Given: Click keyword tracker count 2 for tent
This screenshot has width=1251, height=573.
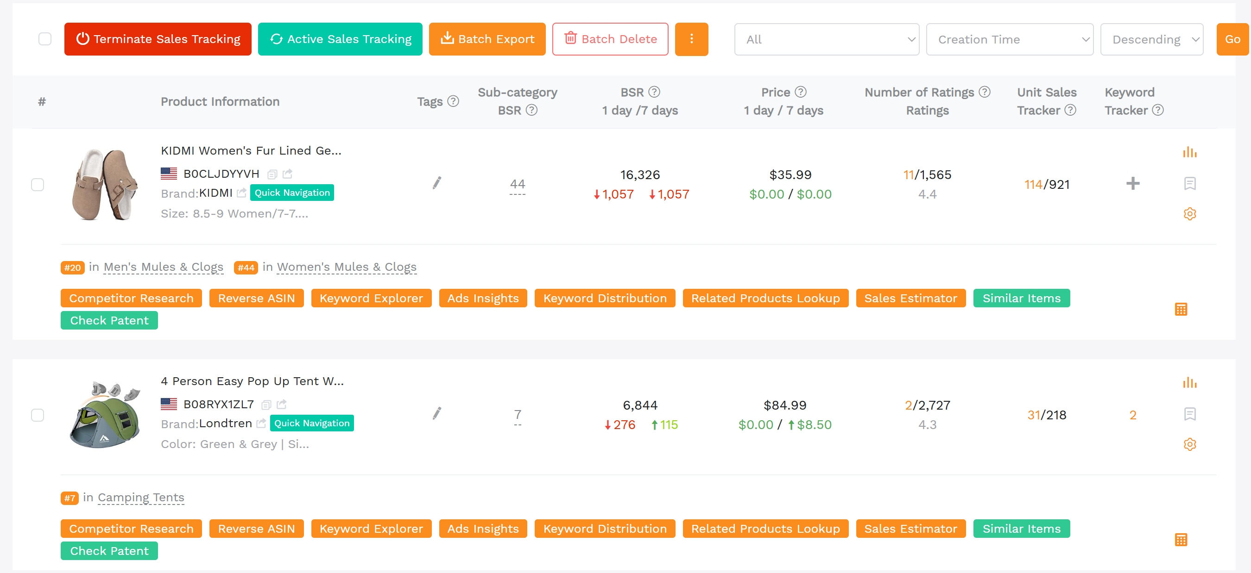Looking at the screenshot, I should [x=1132, y=415].
